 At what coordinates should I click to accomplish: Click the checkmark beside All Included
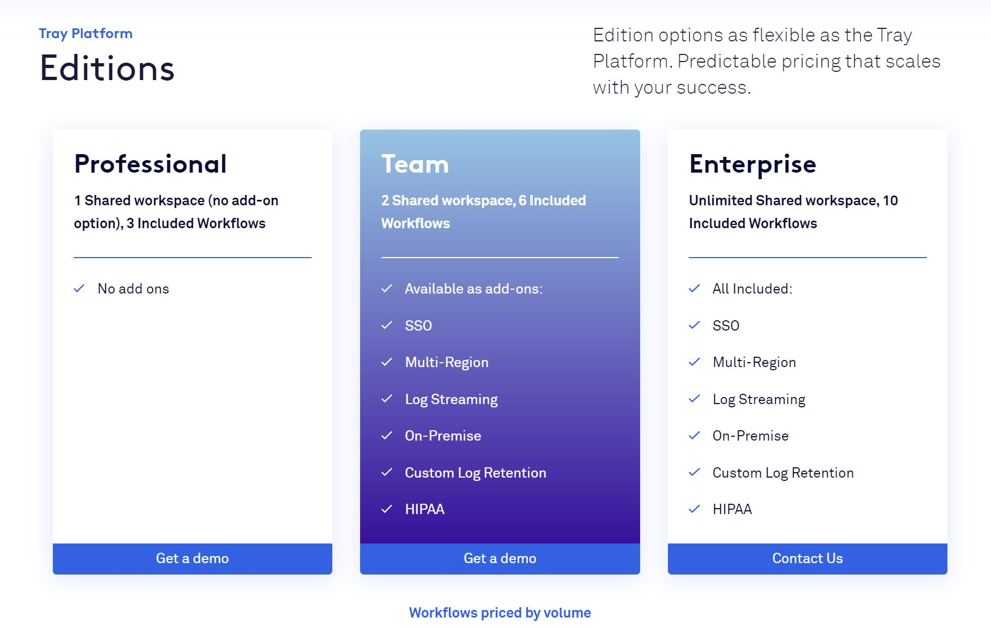pyautogui.click(x=694, y=289)
